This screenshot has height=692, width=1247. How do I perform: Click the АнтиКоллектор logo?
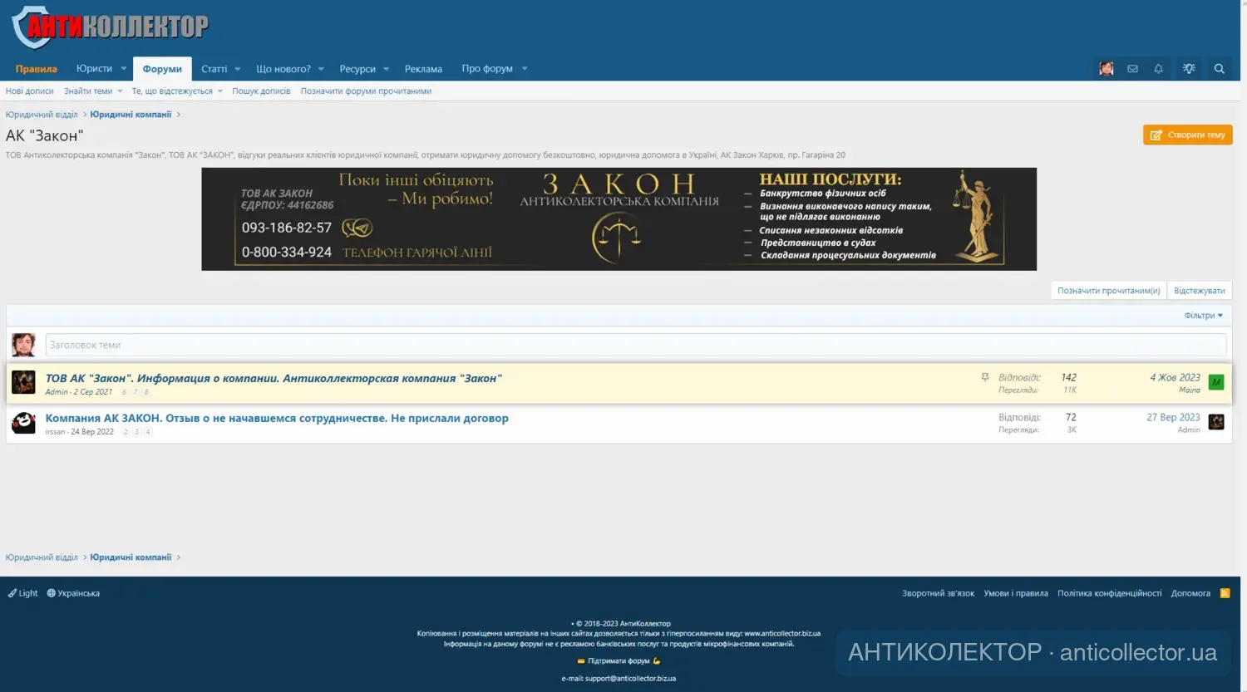pos(111,25)
